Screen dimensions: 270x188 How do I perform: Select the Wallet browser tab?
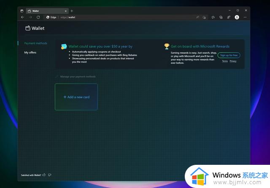pyautogui.click(x=47, y=11)
